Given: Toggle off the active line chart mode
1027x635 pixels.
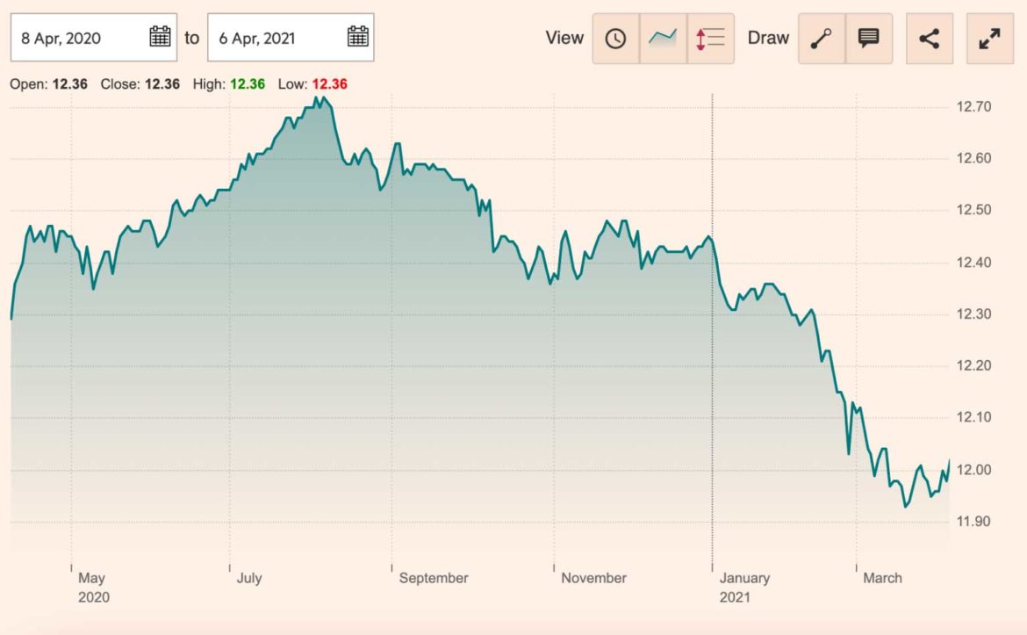Looking at the screenshot, I should 663,38.
